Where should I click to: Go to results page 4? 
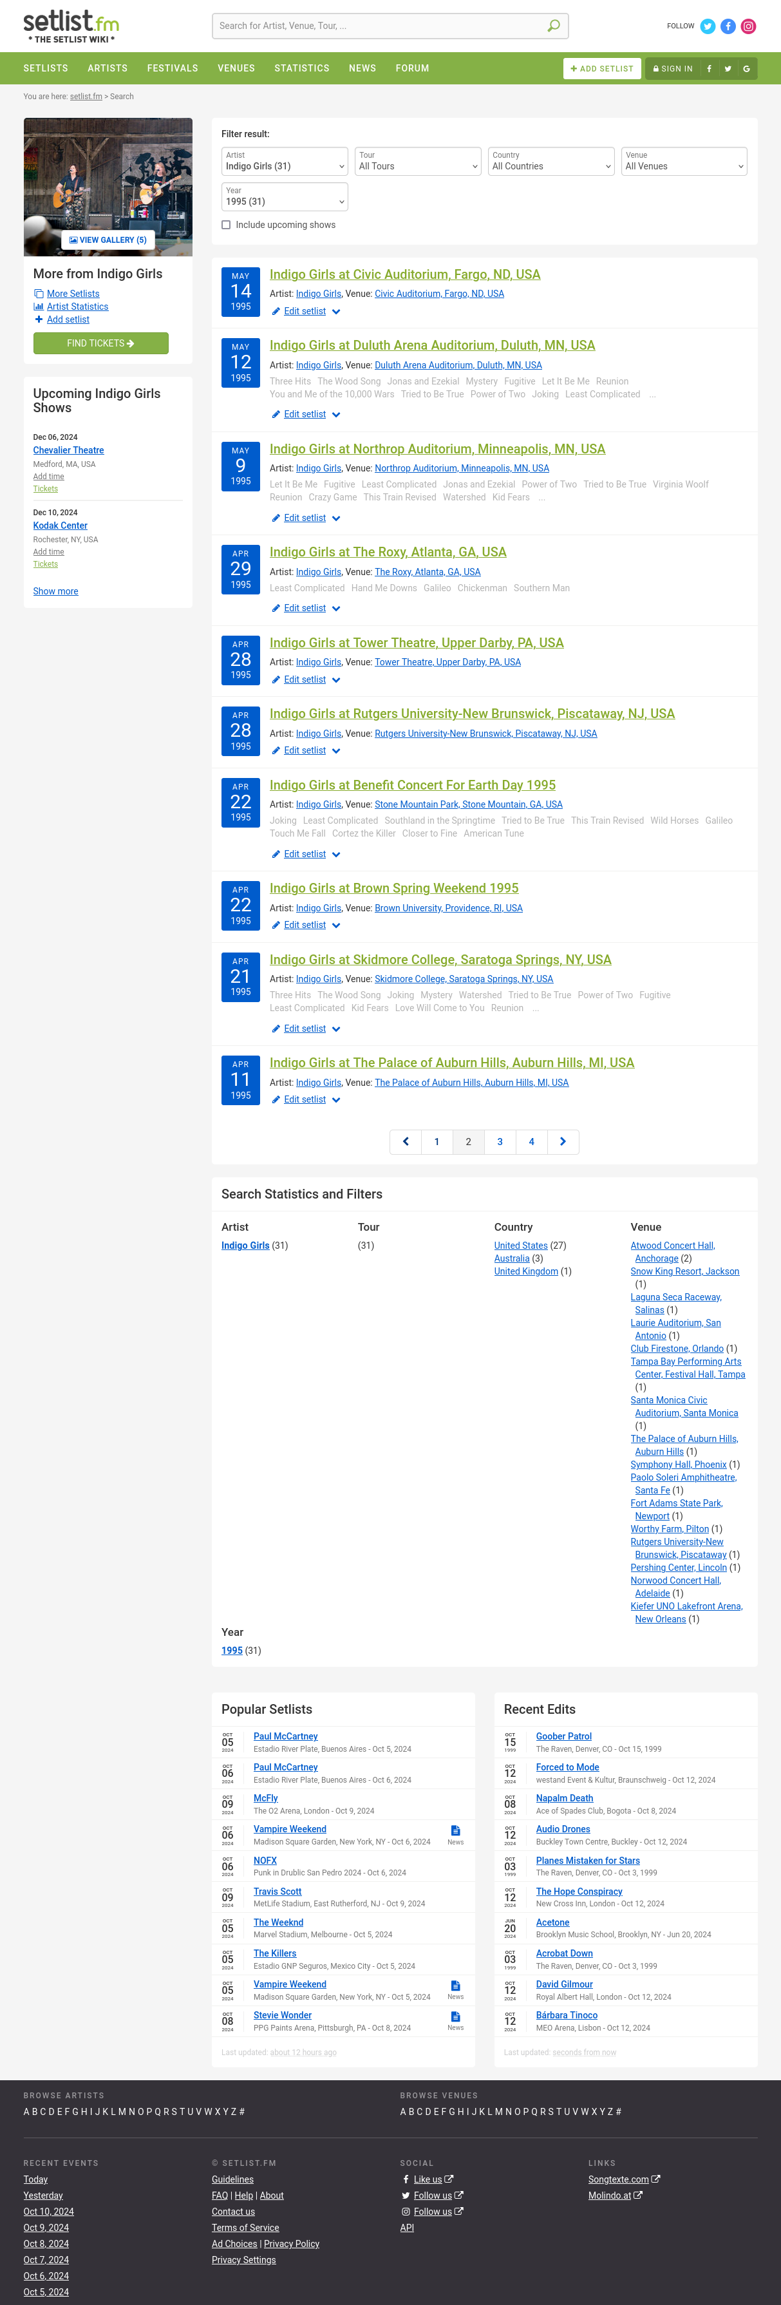[x=531, y=1142]
